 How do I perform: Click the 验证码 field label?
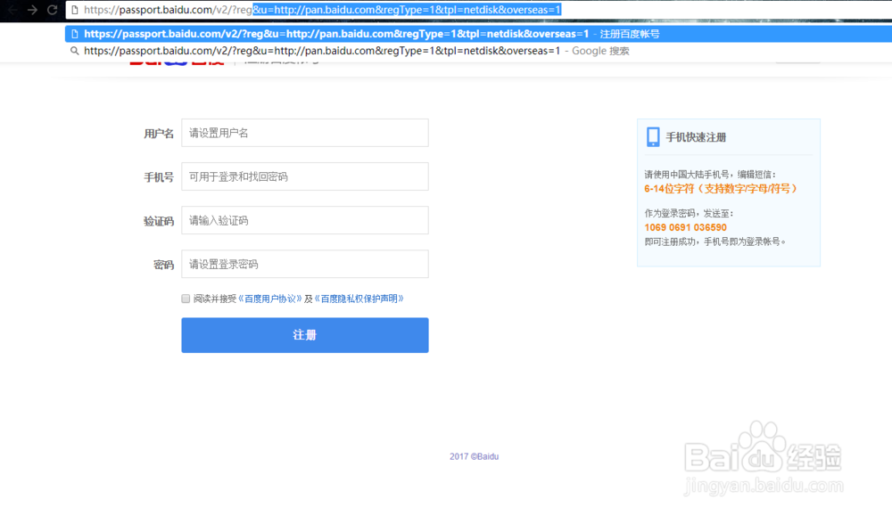point(159,221)
